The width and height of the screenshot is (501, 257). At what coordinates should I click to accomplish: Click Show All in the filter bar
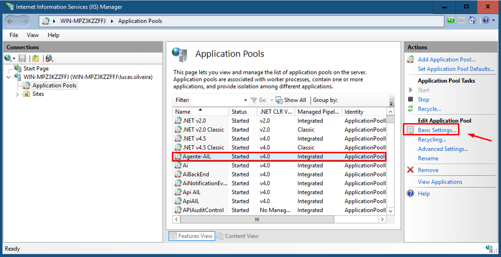click(291, 100)
